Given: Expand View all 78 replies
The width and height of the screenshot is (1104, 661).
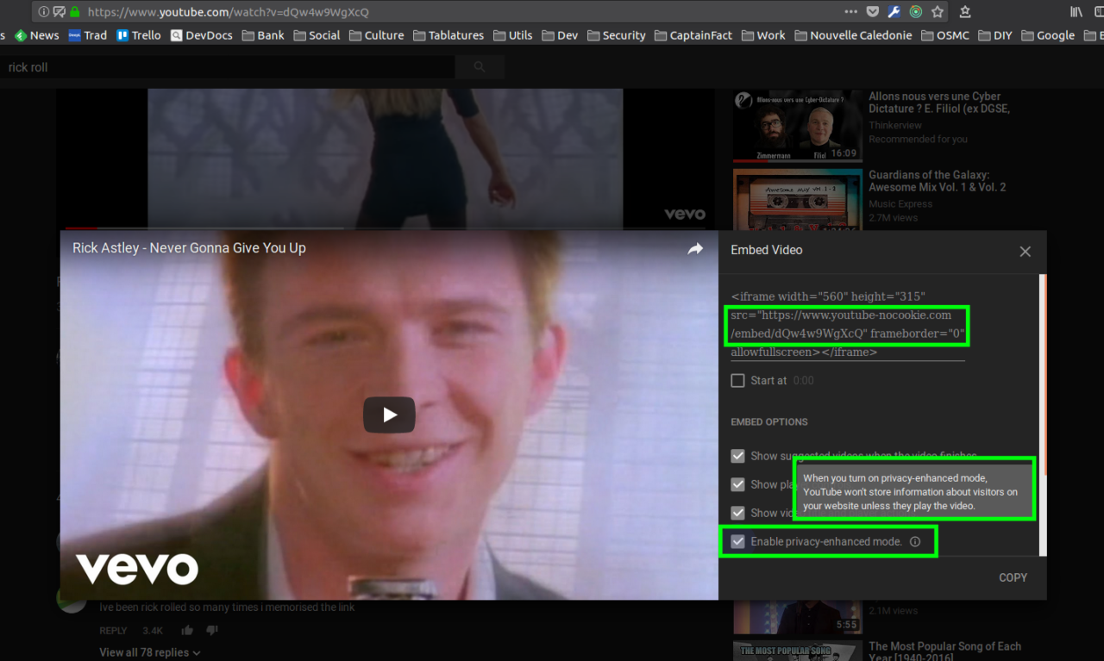Looking at the screenshot, I should 150,652.
